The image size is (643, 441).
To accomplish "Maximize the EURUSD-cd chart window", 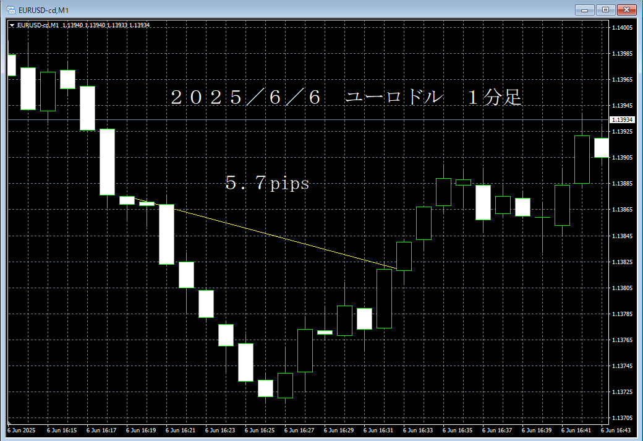I will tap(606, 10).
